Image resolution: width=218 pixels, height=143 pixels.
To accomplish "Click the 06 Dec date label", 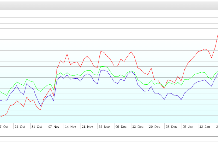I will coord(121,127).
